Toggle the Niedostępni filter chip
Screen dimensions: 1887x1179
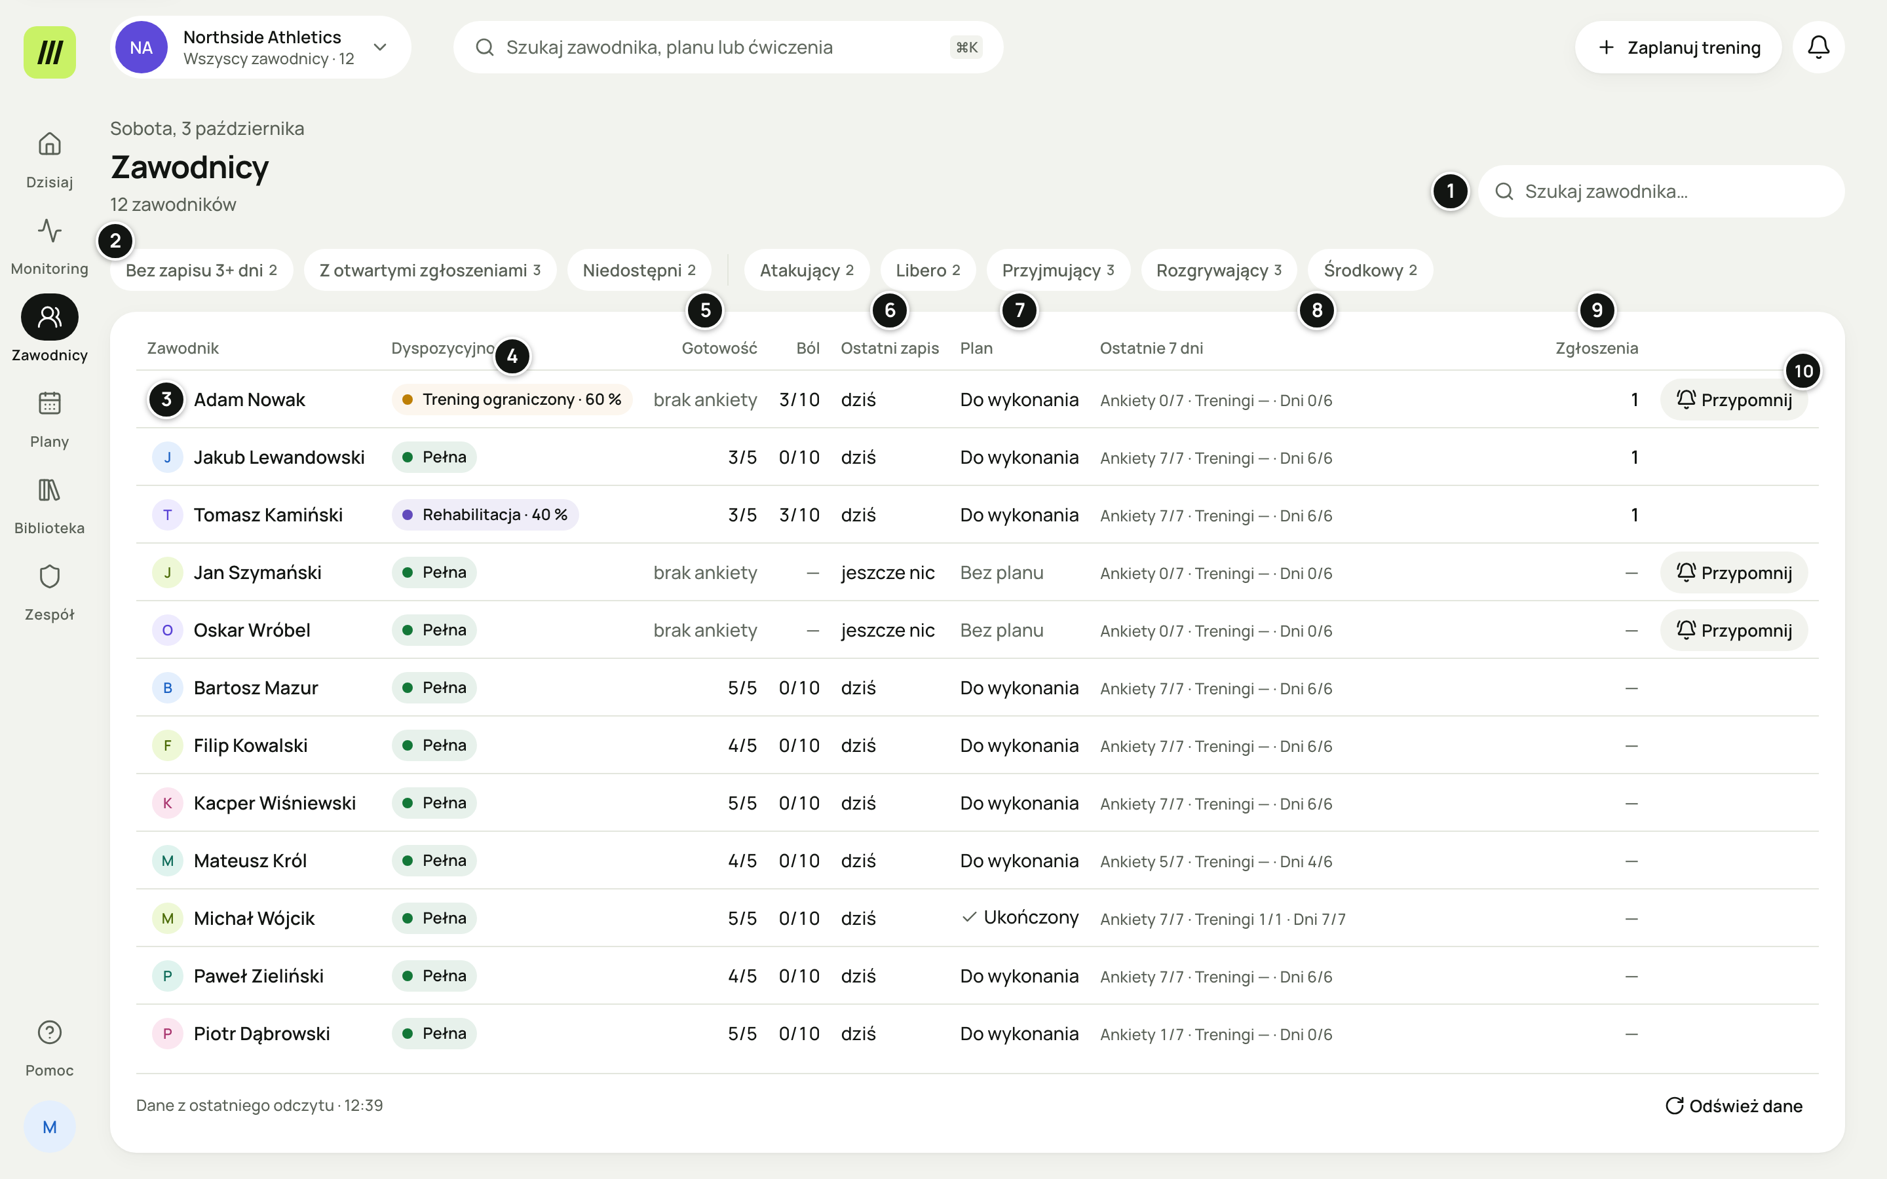tap(639, 270)
